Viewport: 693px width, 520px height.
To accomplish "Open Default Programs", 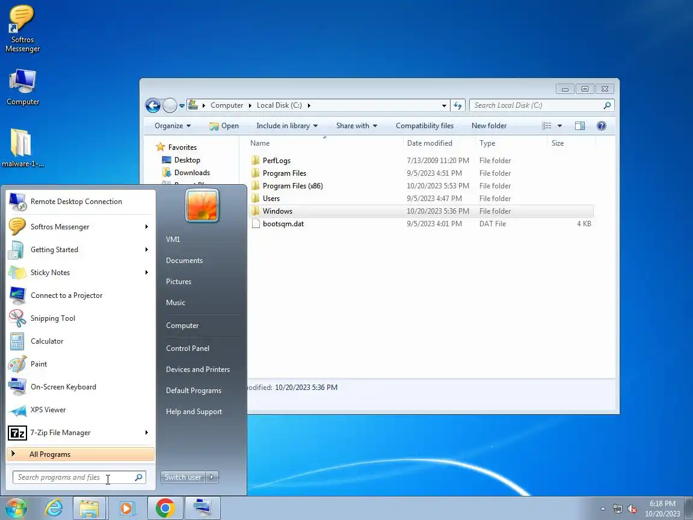I will tap(194, 391).
